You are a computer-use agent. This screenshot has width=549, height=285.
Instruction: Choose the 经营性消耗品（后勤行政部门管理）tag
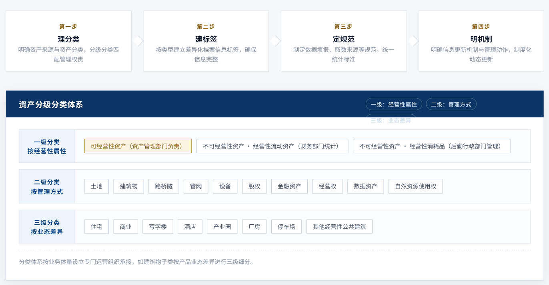432,146
